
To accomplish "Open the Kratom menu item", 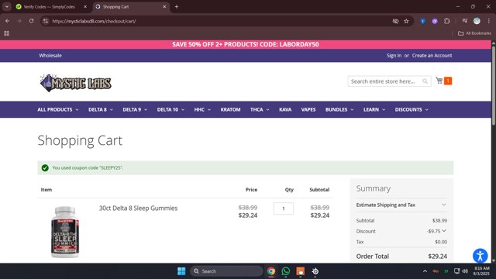I will coord(230,109).
